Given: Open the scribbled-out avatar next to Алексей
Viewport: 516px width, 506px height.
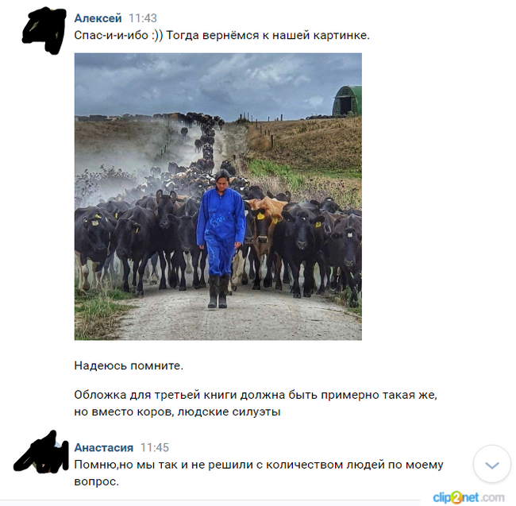Looking at the screenshot, I should [x=44, y=30].
